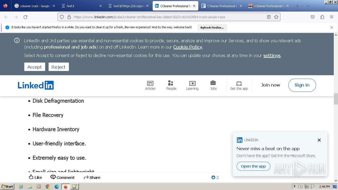
Task: Close the ccleaner crack Google tab
Action: point(54,6)
